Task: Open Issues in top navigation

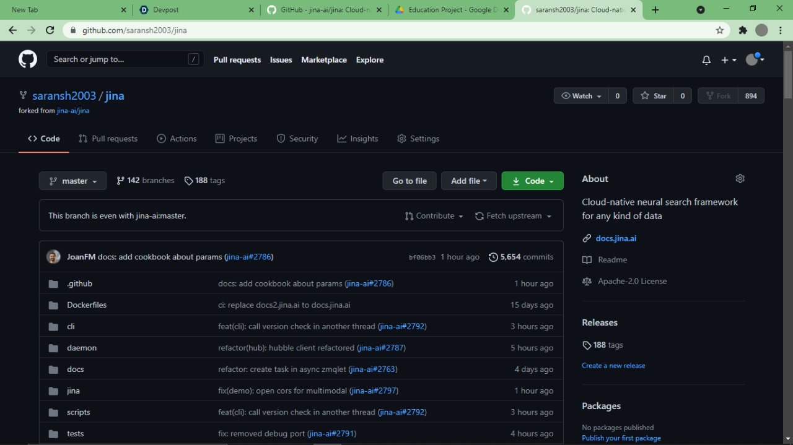Action: click(281, 60)
